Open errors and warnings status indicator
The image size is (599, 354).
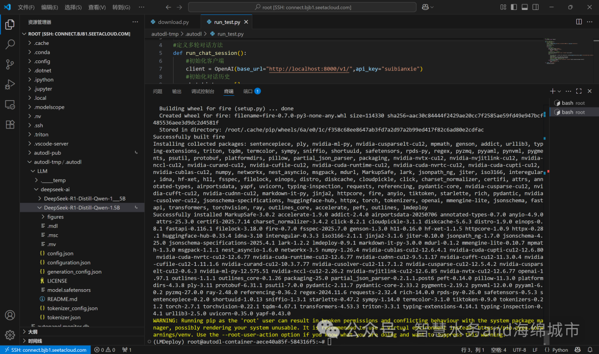[x=105, y=350]
